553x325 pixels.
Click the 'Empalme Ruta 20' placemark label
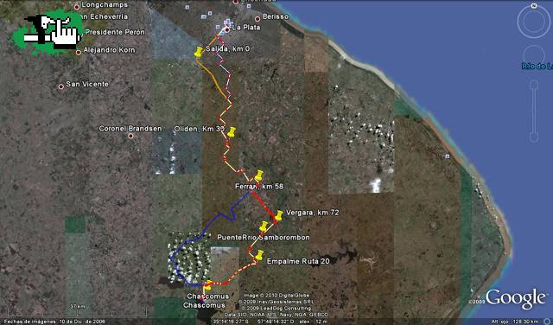coord(298,261)
